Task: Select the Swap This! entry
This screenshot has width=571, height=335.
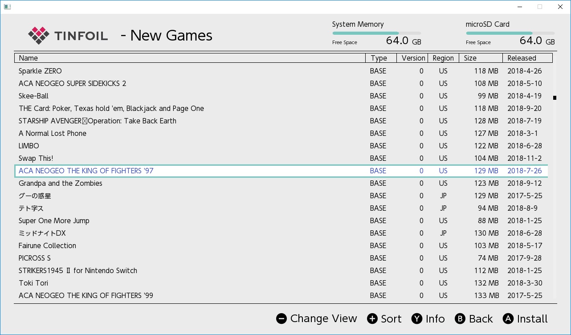Action: [x=281, y=158]
